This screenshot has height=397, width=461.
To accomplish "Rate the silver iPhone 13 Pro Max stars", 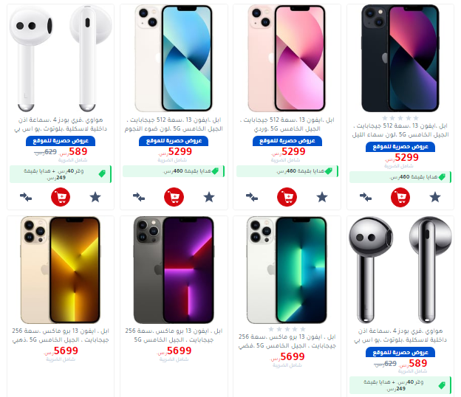I will point(287,329).
